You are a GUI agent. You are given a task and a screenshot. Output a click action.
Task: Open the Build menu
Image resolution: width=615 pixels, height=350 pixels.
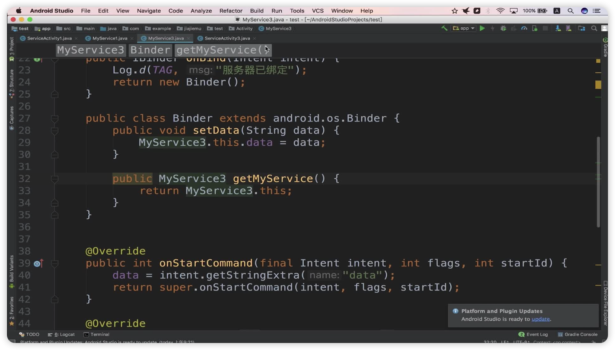click(x=257, y=11)
